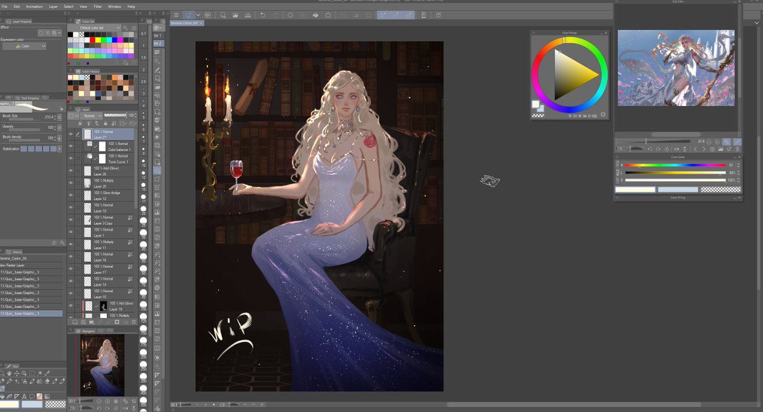Toggle eye icon for Layer 15
Screen dimensions: 763x412
tap(71, 294)
